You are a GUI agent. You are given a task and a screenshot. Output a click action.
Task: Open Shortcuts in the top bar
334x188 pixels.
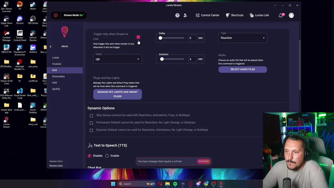click(235, 15)
